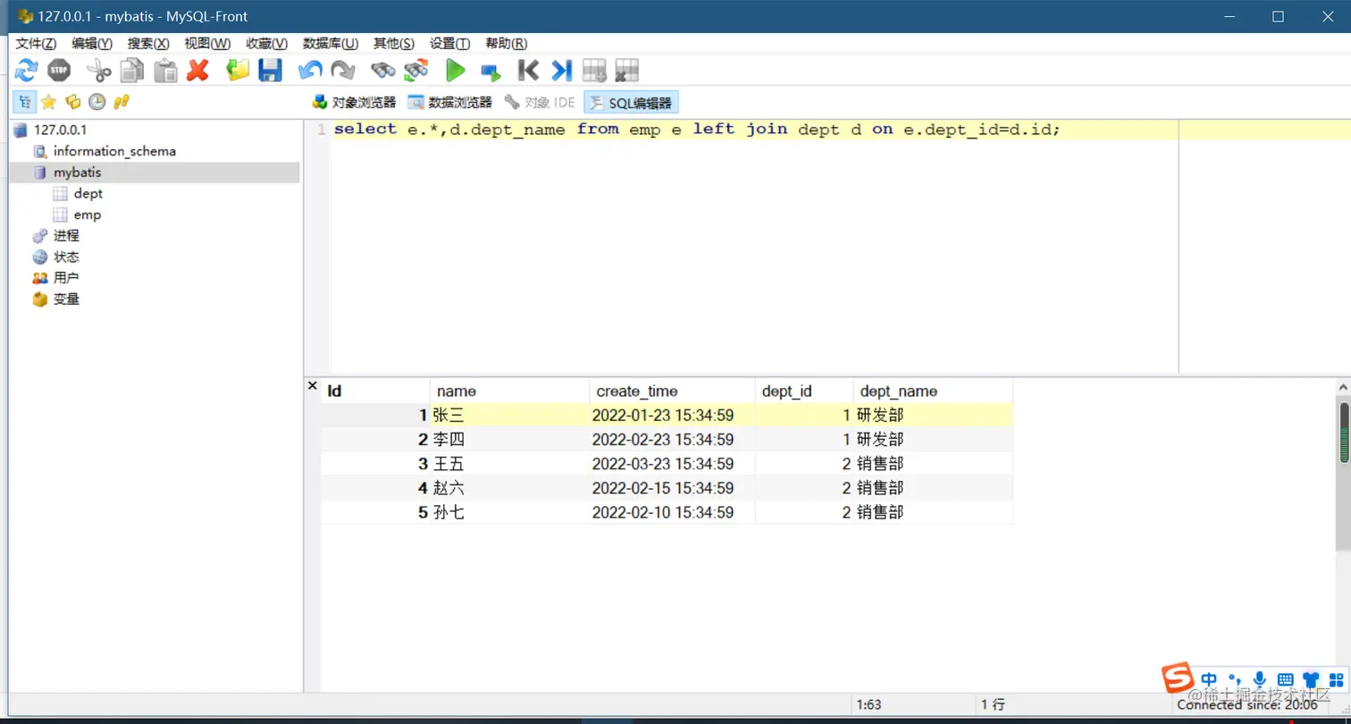Click the clipboard Paste icon
The image size is (1351, 724).
pos(165,70)
